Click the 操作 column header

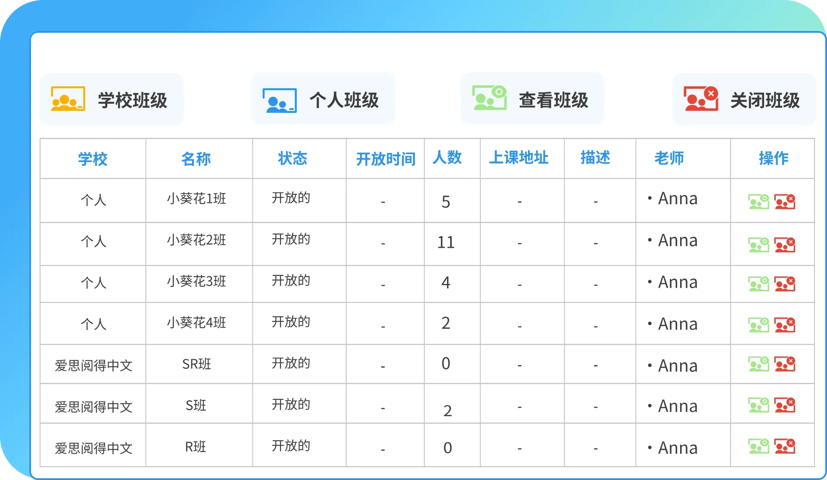(774, 158)
